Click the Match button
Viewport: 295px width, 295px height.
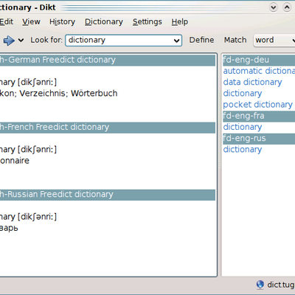click(x=235, y=40)
